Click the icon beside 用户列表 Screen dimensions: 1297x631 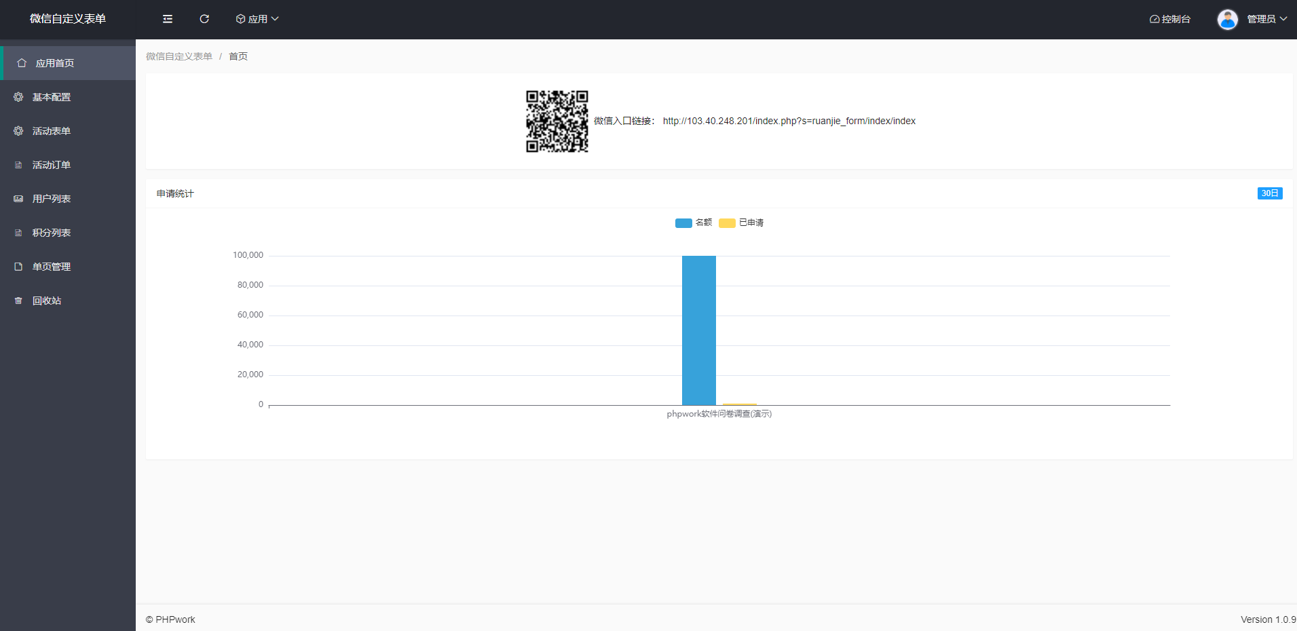(18, 199)
